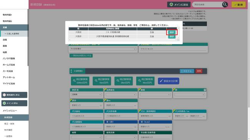The image size is (250, 140).
Task: Expand the 路線 dropdown
Action: pyautogui.click(x=155, y=94)
